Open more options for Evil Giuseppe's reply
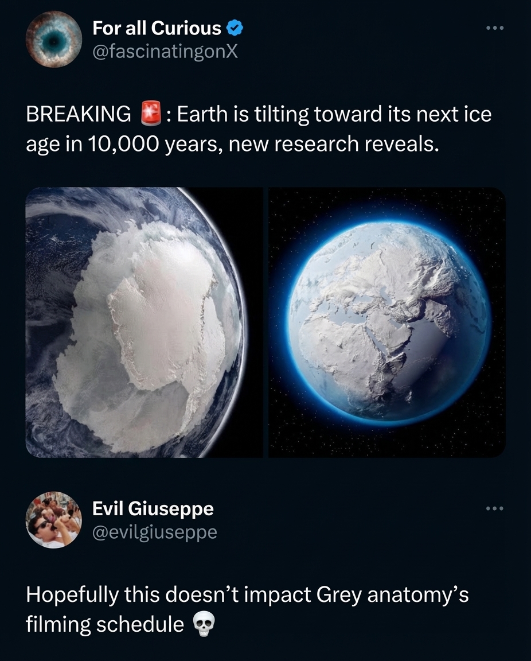Screen dimensions: 531x661 tap(493, 508)
